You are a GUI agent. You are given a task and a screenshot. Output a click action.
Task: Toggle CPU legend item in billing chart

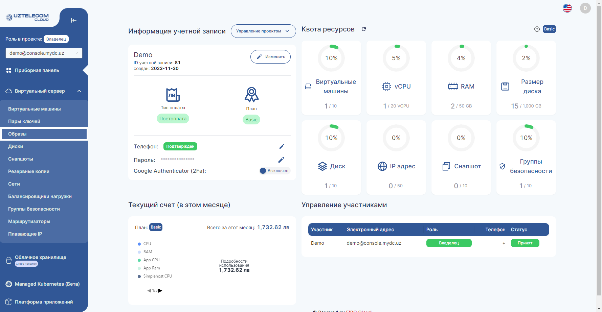tap(147, 244)
